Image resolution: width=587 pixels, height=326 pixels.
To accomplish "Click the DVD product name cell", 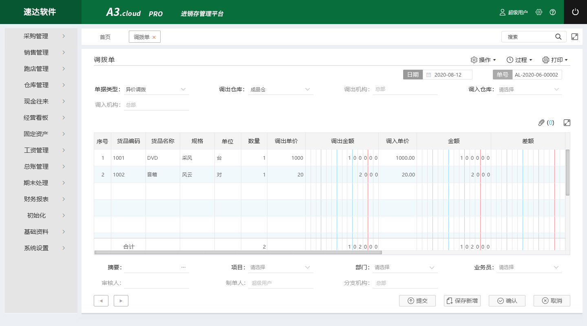I will point(163,158).
